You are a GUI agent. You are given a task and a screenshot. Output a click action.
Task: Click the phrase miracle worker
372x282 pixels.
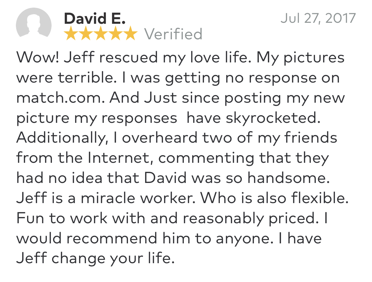click(x=137, y=198)
